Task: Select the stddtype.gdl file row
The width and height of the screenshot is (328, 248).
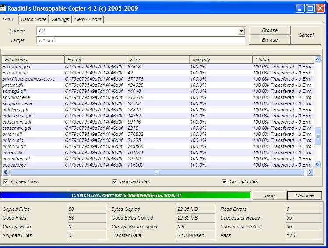Action: 158,110
